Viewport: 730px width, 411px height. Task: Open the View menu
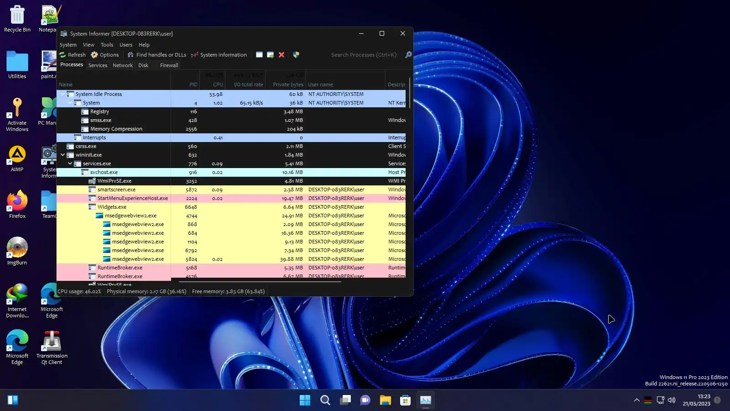pos(89,45)
